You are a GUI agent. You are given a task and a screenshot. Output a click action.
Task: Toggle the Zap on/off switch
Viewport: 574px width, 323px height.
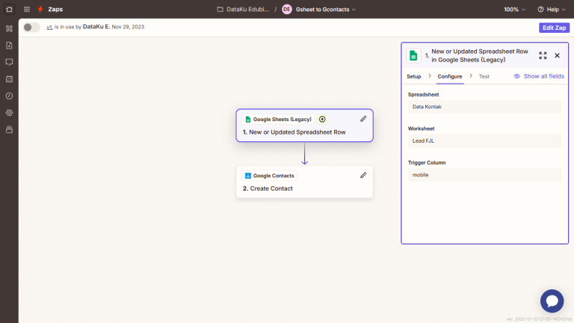(x=31, y=28)
